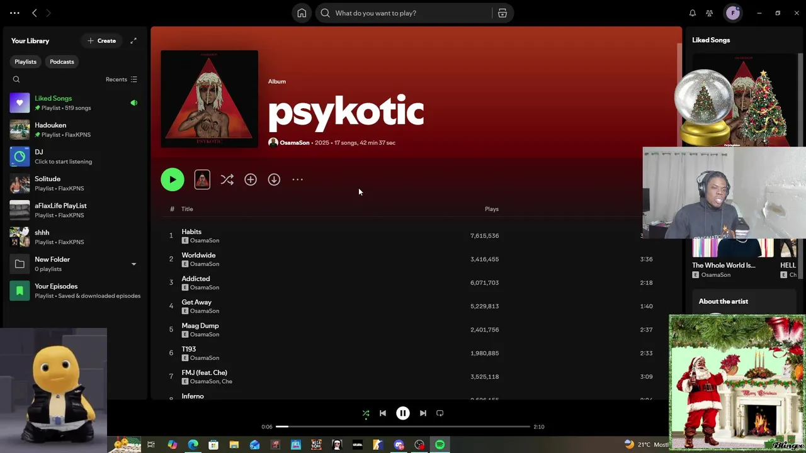Toggle repeat mode
806x453 pixels.
tap(440, 413)
